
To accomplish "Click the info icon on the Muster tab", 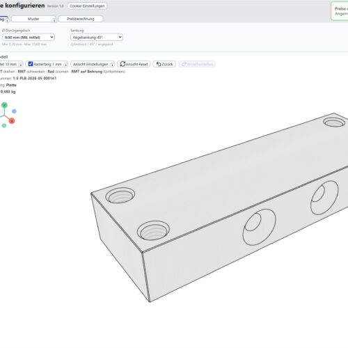I will (54, 21).
